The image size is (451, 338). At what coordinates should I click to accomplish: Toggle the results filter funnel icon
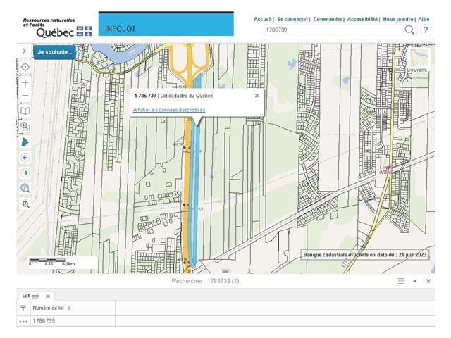tap(23, 308)
